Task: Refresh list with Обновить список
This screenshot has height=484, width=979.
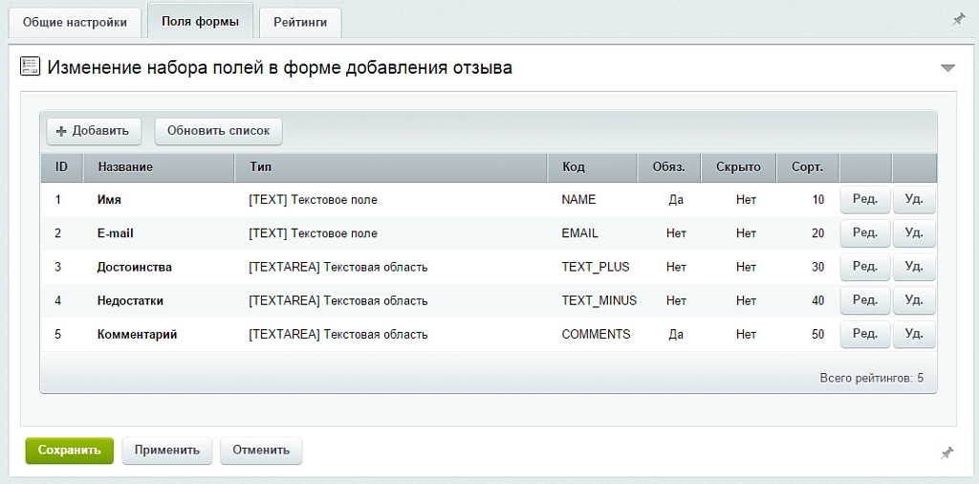Action: [x=219, y=131]
